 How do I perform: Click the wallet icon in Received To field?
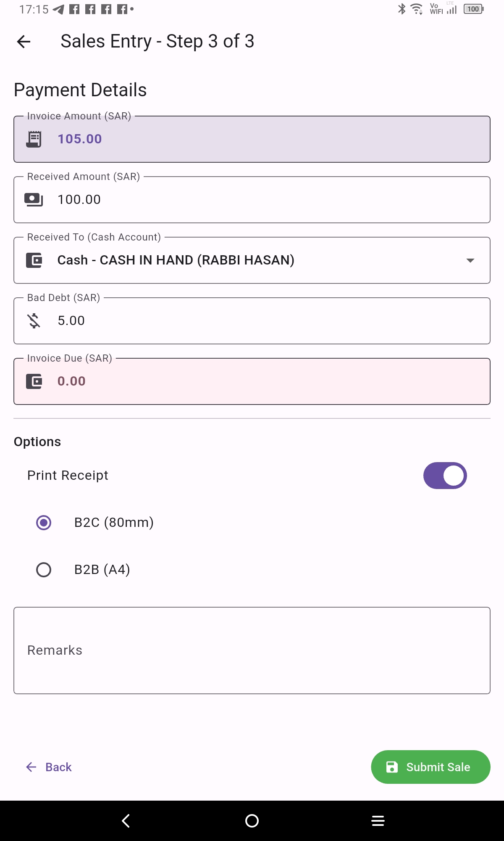pos(34,260)
